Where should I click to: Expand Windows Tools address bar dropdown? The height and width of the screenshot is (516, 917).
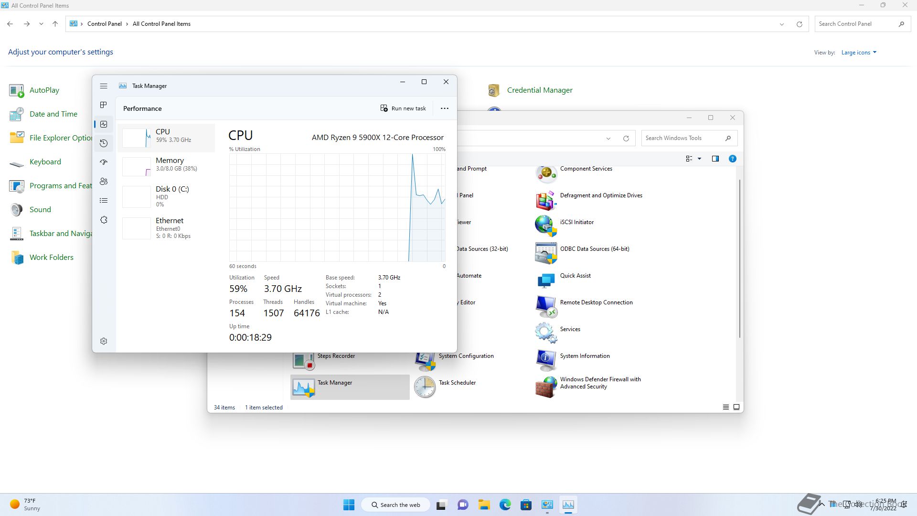608,139
